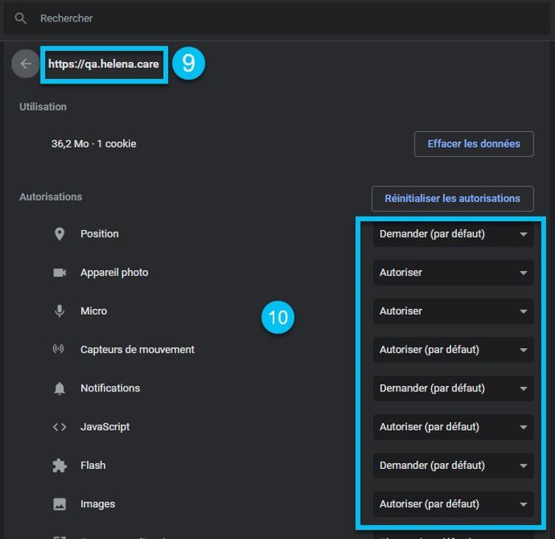This screenshot has height=539, width=555.
Task: Click the Appareil photo camera icon
Action: (x=60, y=272)
